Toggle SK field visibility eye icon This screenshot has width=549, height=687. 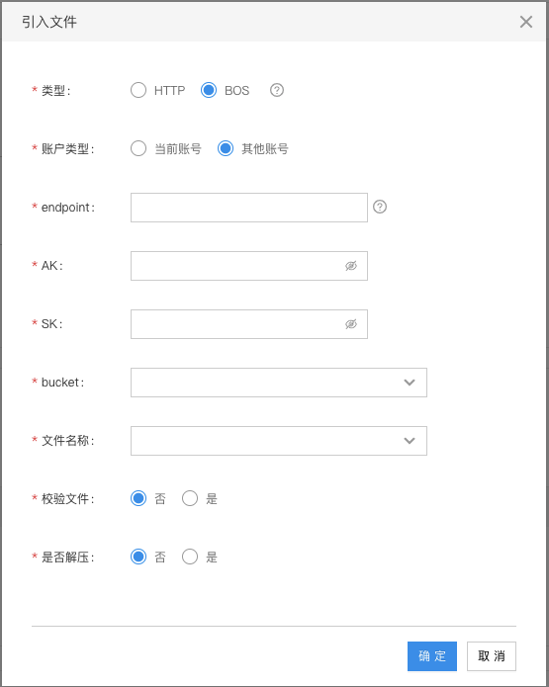351,324
